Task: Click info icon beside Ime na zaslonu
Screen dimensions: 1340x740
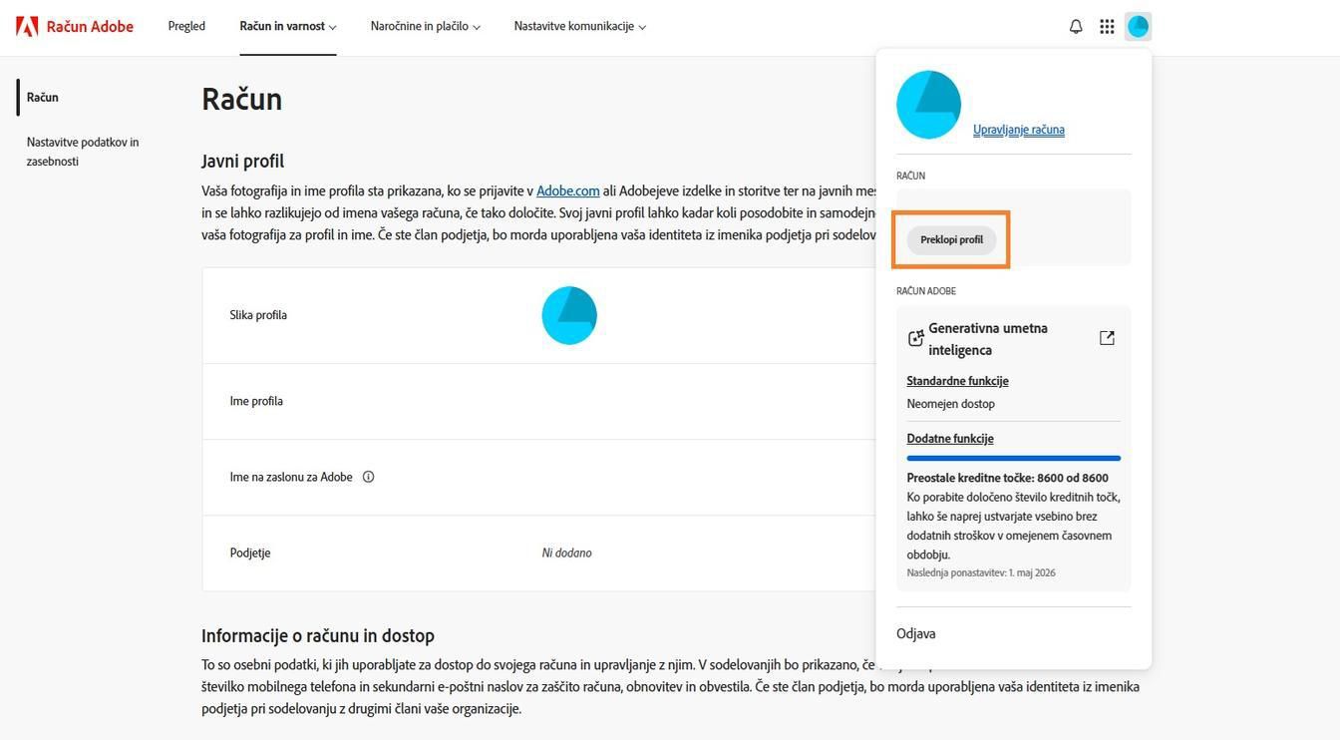Action: 368,477
